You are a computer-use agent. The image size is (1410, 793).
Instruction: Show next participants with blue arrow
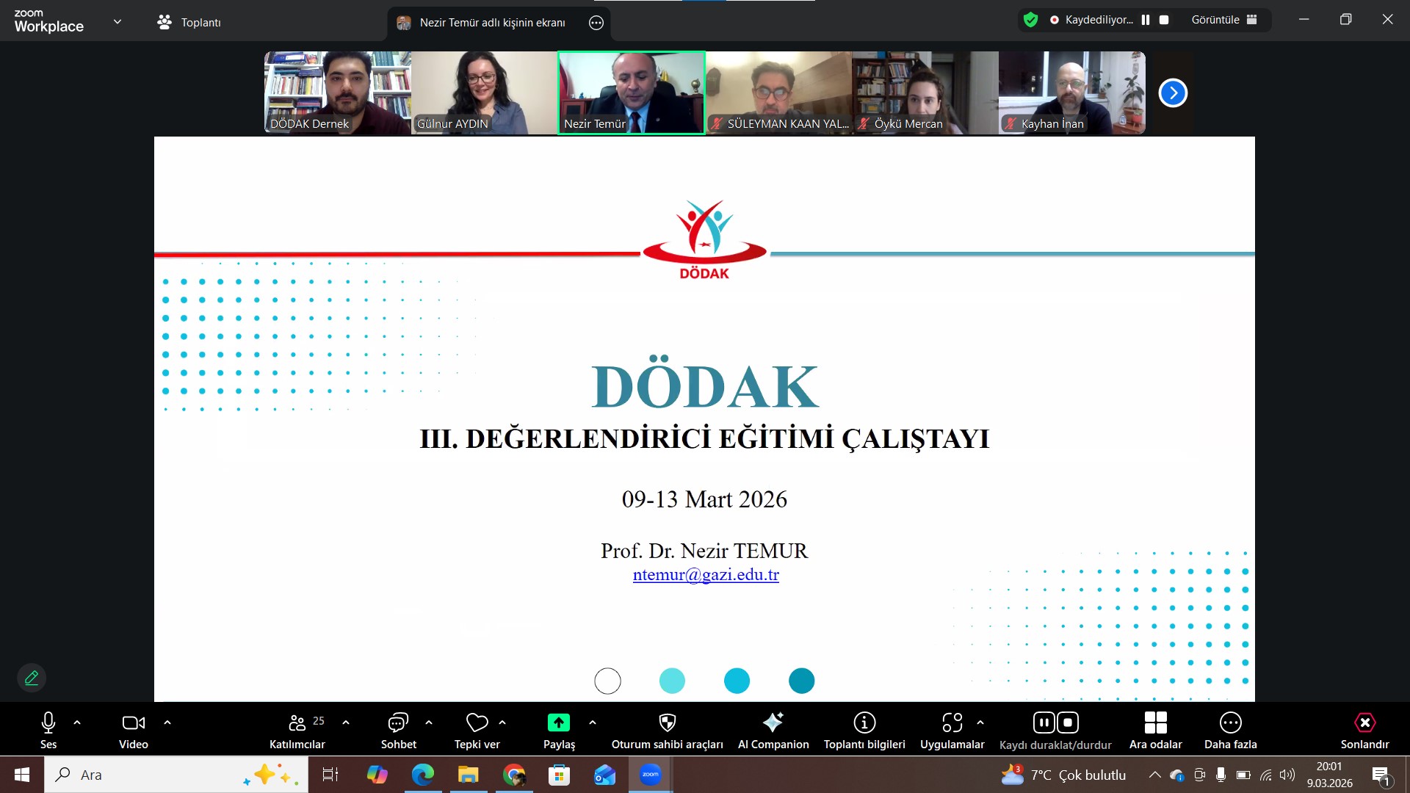coord(1173,93)
